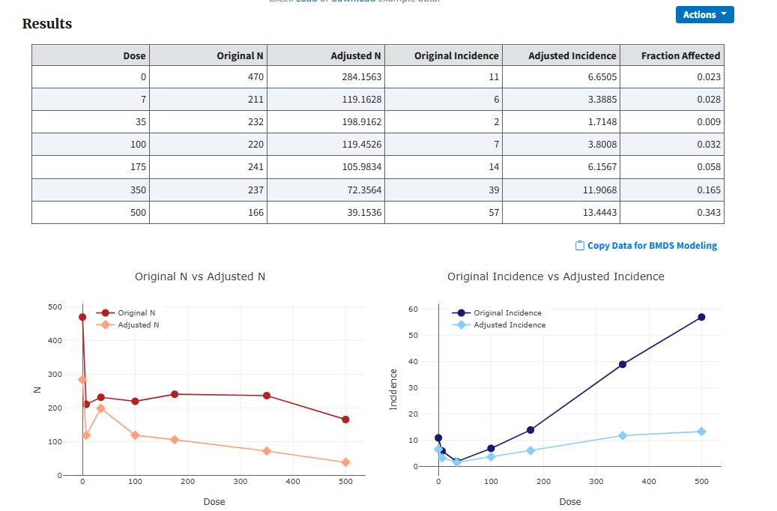Click the Original Incidence data point at dose 350
This screenshot has width=777, height=511.
click(x=623, y=364)
